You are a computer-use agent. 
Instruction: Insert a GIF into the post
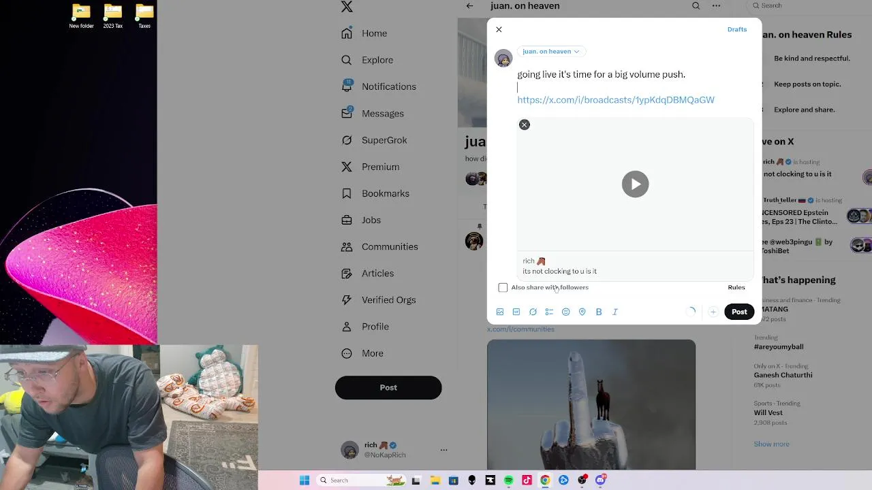pyautogui.click(x=516, y=312)
